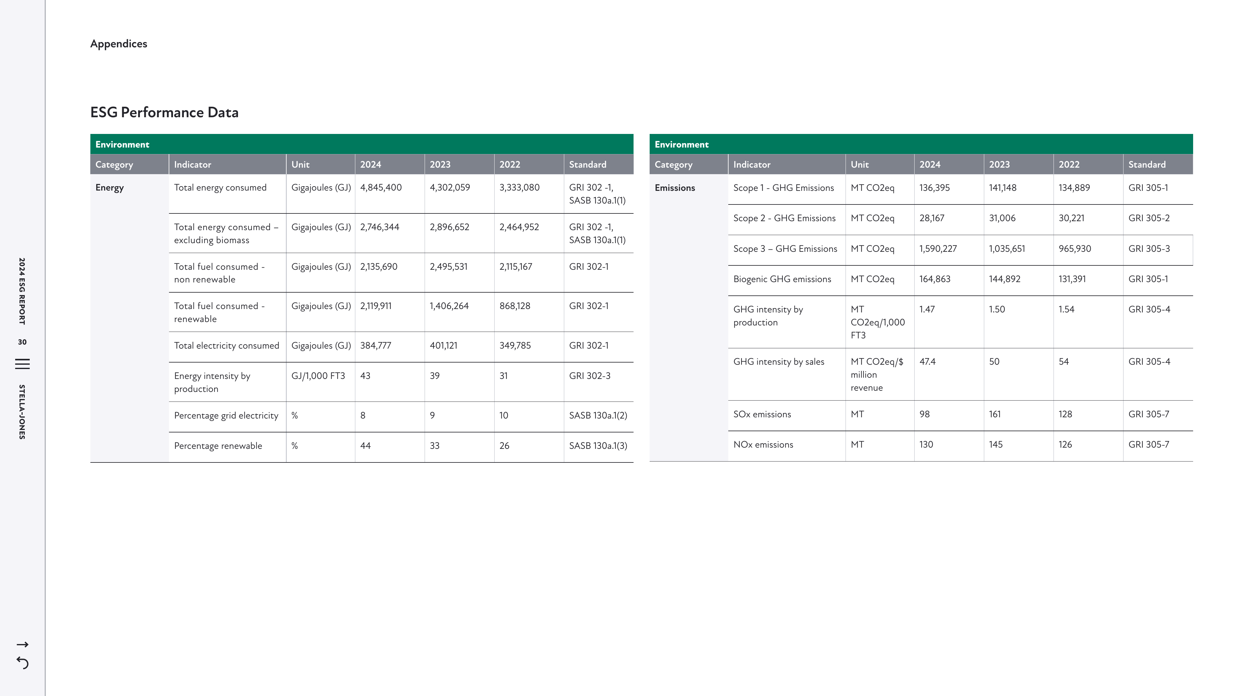Viewport: 1238px width, 696px height.
Task: Click 'Total fuel consumed - renewable' row label
Action: click(x=220, y=312)
